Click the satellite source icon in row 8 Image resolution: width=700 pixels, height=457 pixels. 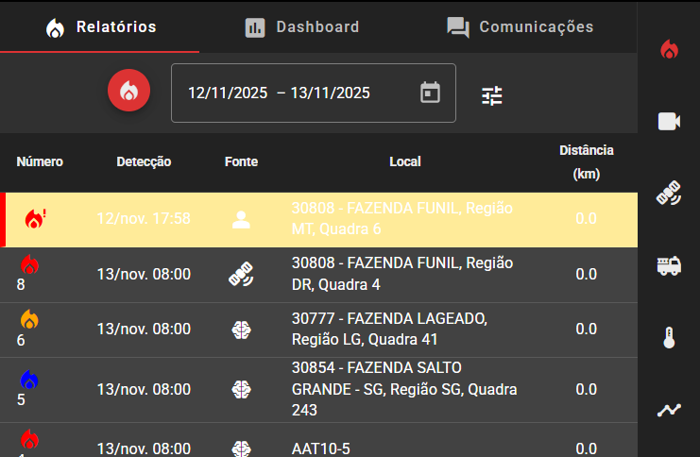(x=241, y=275)
